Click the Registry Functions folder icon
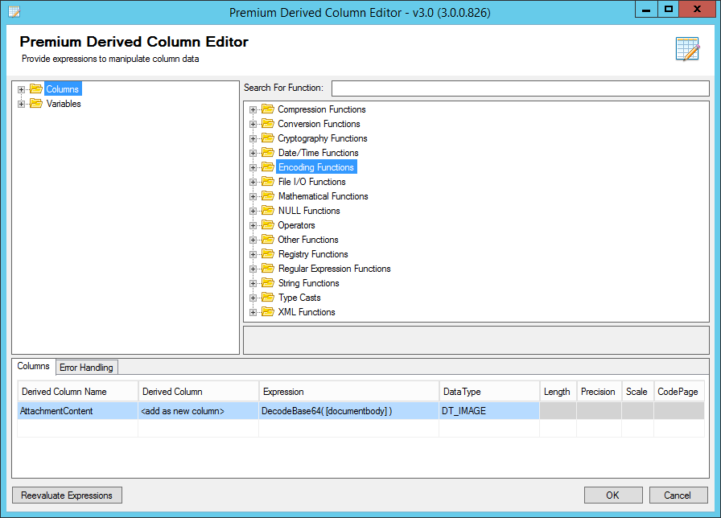Screen dimensions: 721x518 [x=268, y=253]
